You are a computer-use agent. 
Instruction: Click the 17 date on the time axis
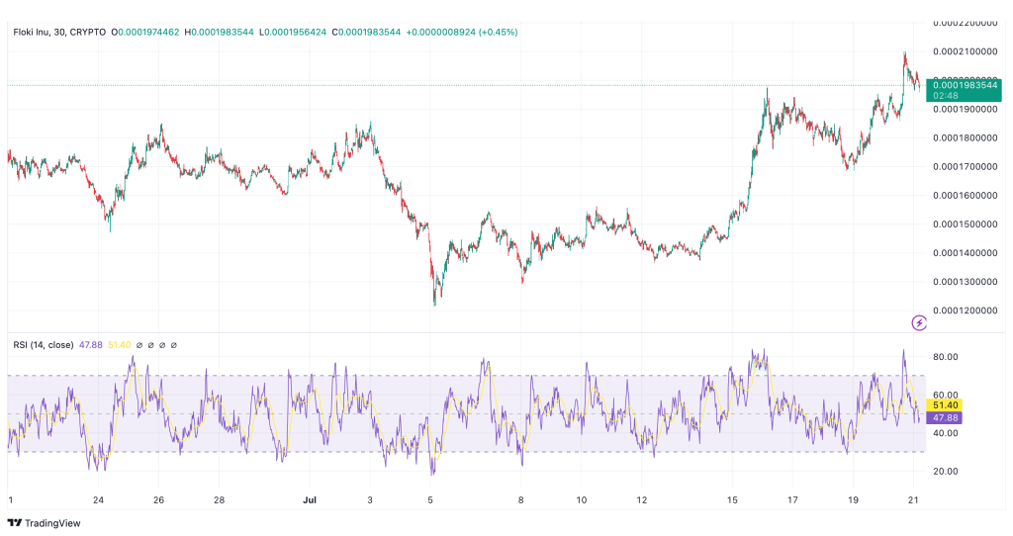792,499
